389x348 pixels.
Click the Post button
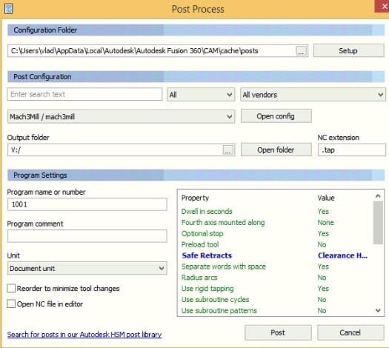tap(278, 332)
